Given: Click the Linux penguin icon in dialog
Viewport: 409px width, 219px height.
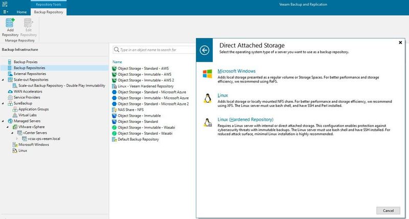Looking at the screenshot, I should point(208,98).
